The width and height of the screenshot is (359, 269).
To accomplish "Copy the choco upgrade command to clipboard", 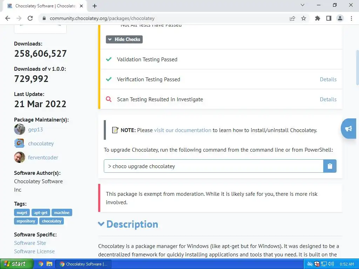I will tap(330, 166).
